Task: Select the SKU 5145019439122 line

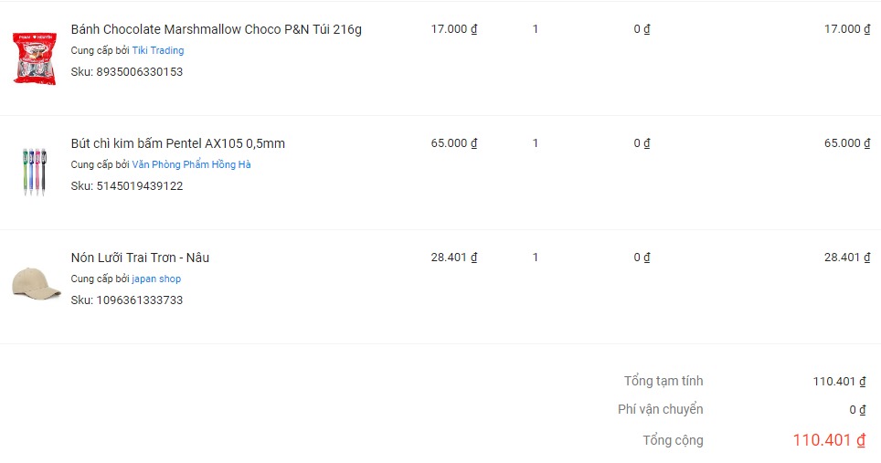Action: click(x=126, y=186)
